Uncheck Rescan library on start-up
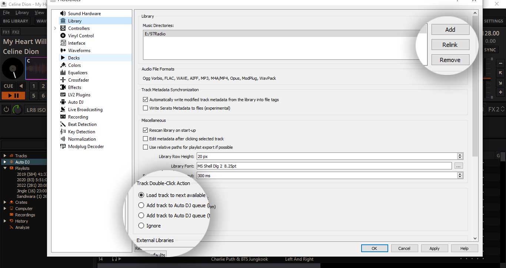This screenshot has width=506, height=268. (x=145, y=130)
